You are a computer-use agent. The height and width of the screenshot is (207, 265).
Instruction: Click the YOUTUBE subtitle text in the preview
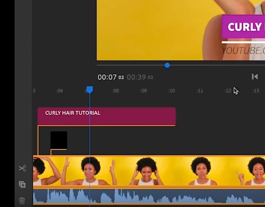[243, 51]
